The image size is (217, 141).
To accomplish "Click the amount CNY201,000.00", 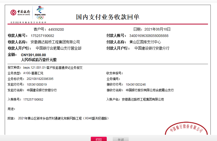I will pos(33,55).
